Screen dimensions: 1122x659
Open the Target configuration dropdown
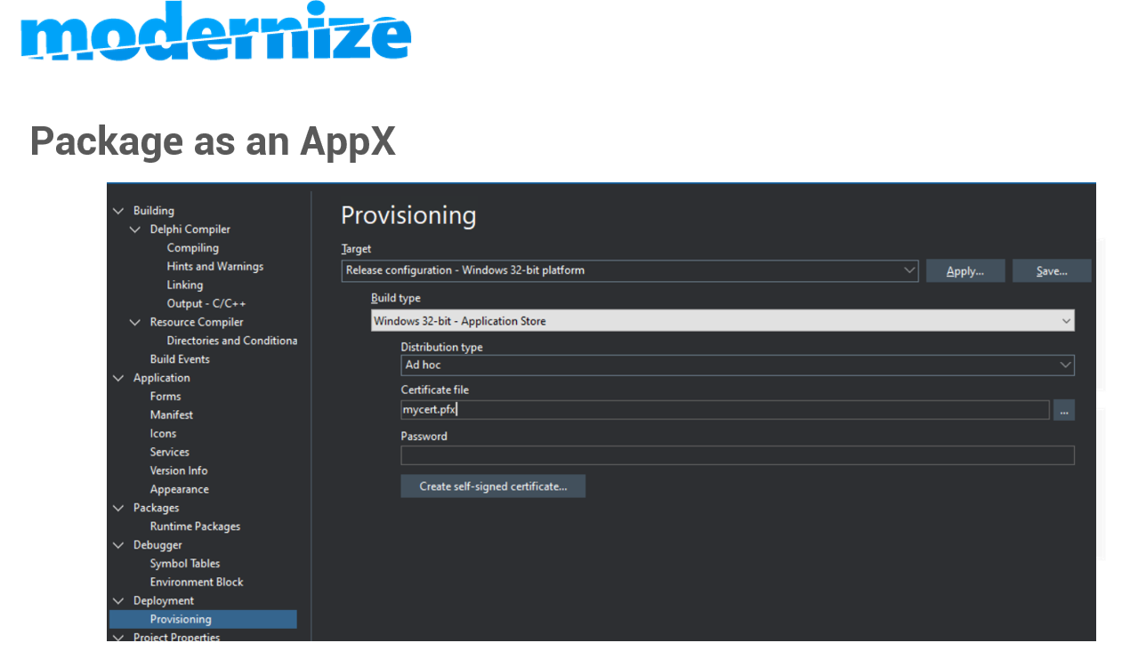coord(909,270)
